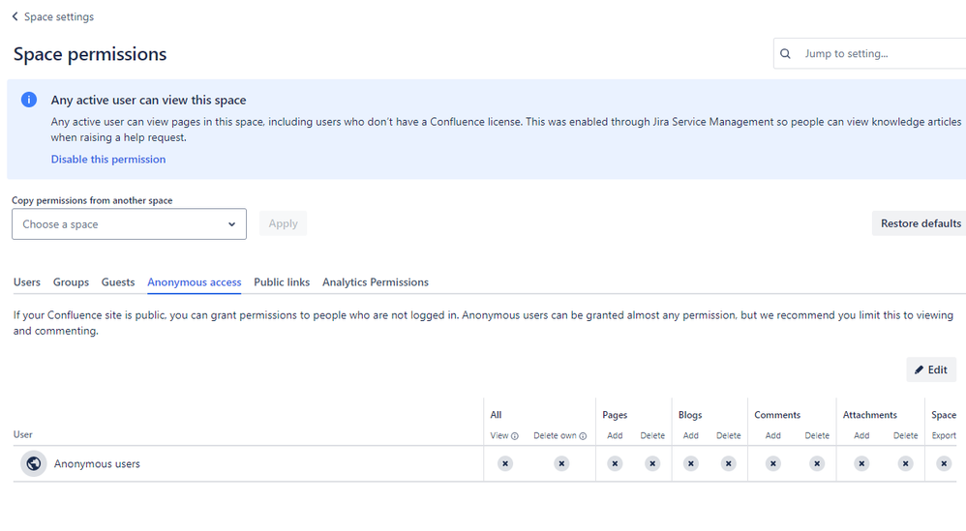
Task: Click the Space Export permission X icon
Action: point(944,463)
